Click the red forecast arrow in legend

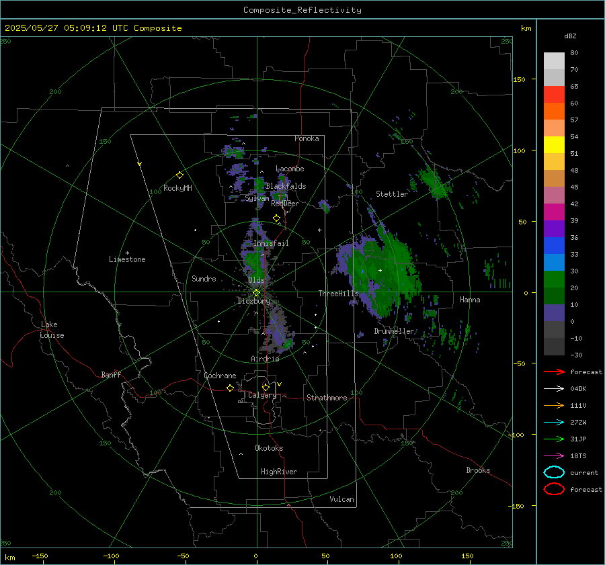[554, 372]
